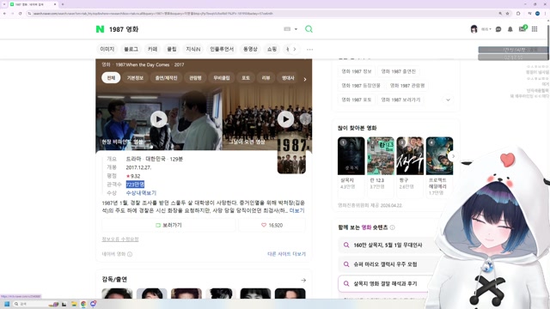Select the 전체 movie info tab
Image resolution: width=550 pixels, height=309 pixels.
(111, 78)
